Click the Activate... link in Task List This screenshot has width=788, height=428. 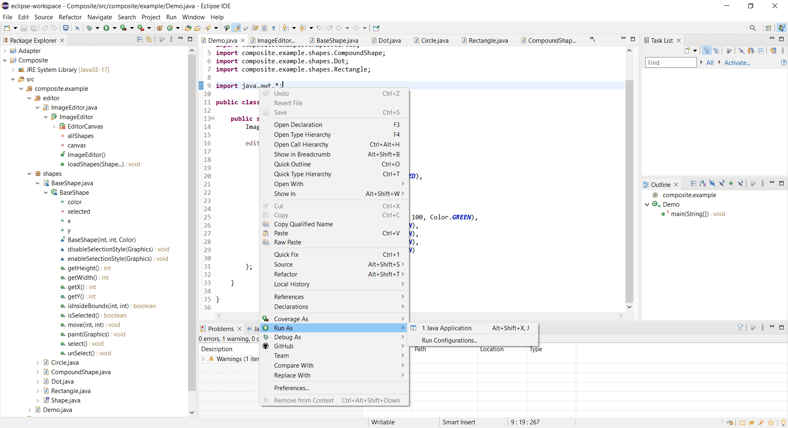tap(737, 63)
